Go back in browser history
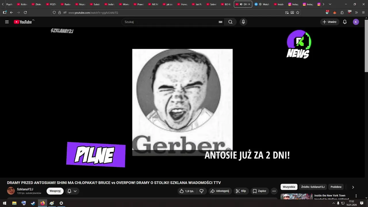 pos(11,12)
